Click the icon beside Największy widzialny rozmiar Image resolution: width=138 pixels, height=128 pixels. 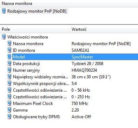[x=9, y=77]
